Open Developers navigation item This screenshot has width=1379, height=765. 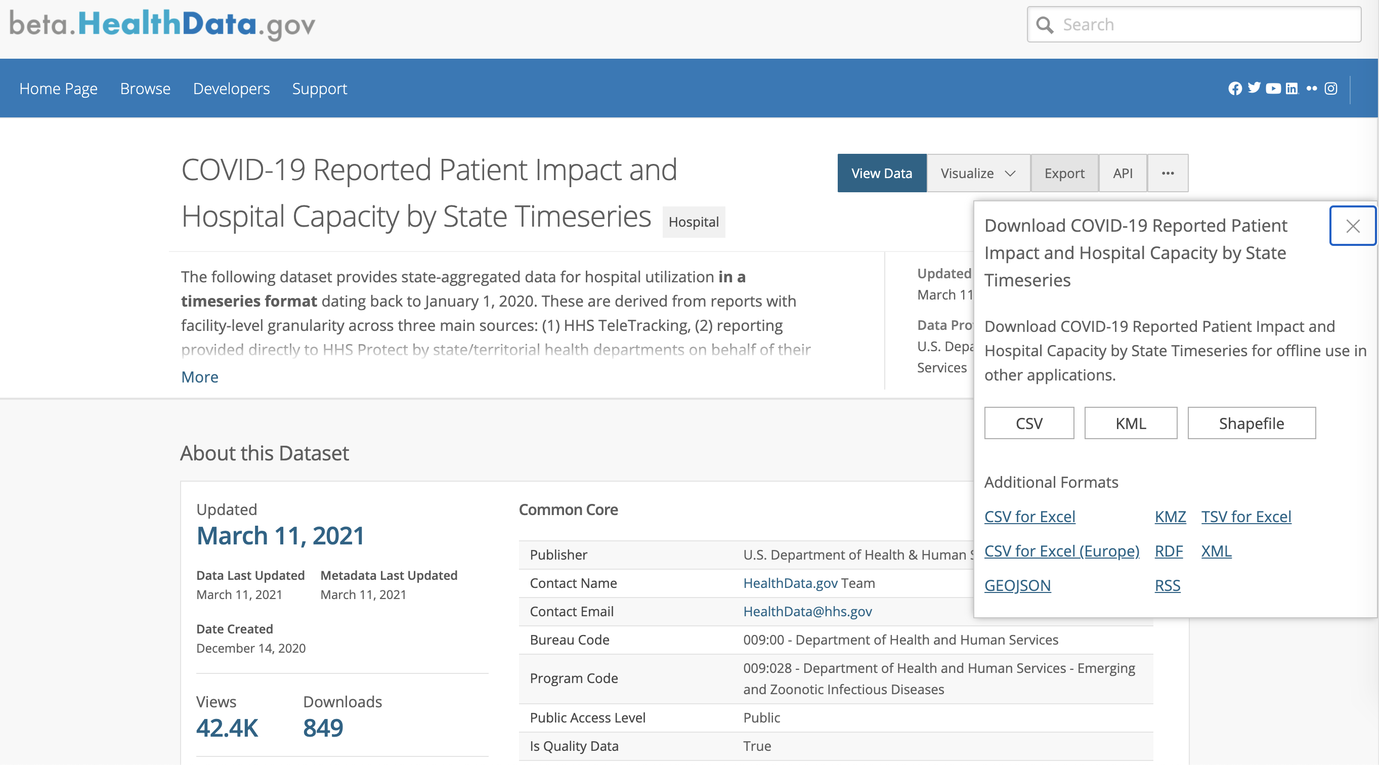[x=231, y=89]
